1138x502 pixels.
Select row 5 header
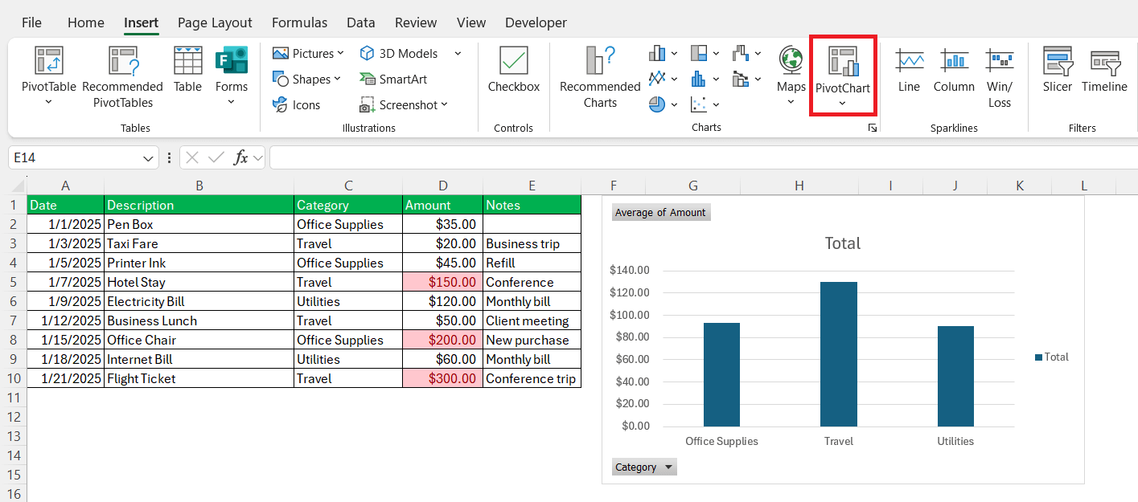[x=13, y=282]
